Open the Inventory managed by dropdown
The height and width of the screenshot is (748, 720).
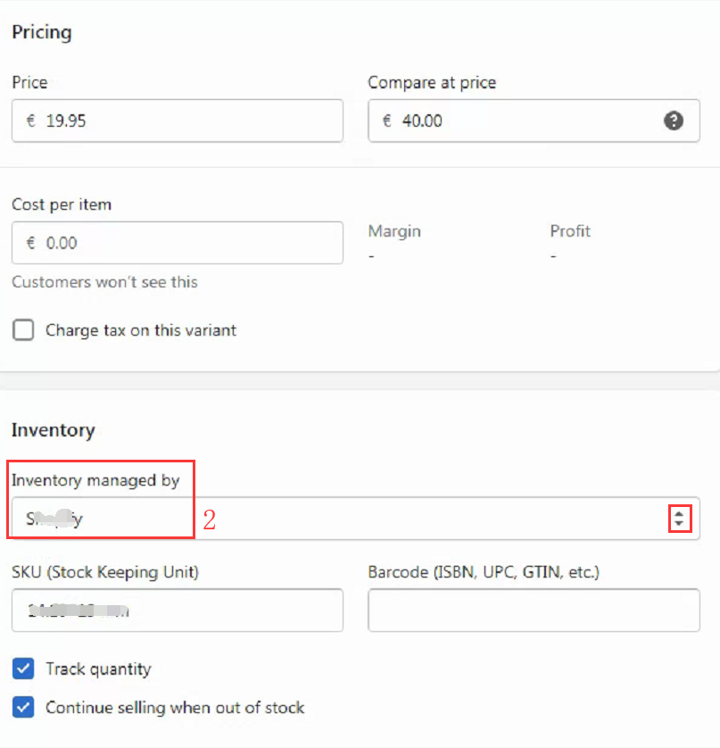point(356,519)
